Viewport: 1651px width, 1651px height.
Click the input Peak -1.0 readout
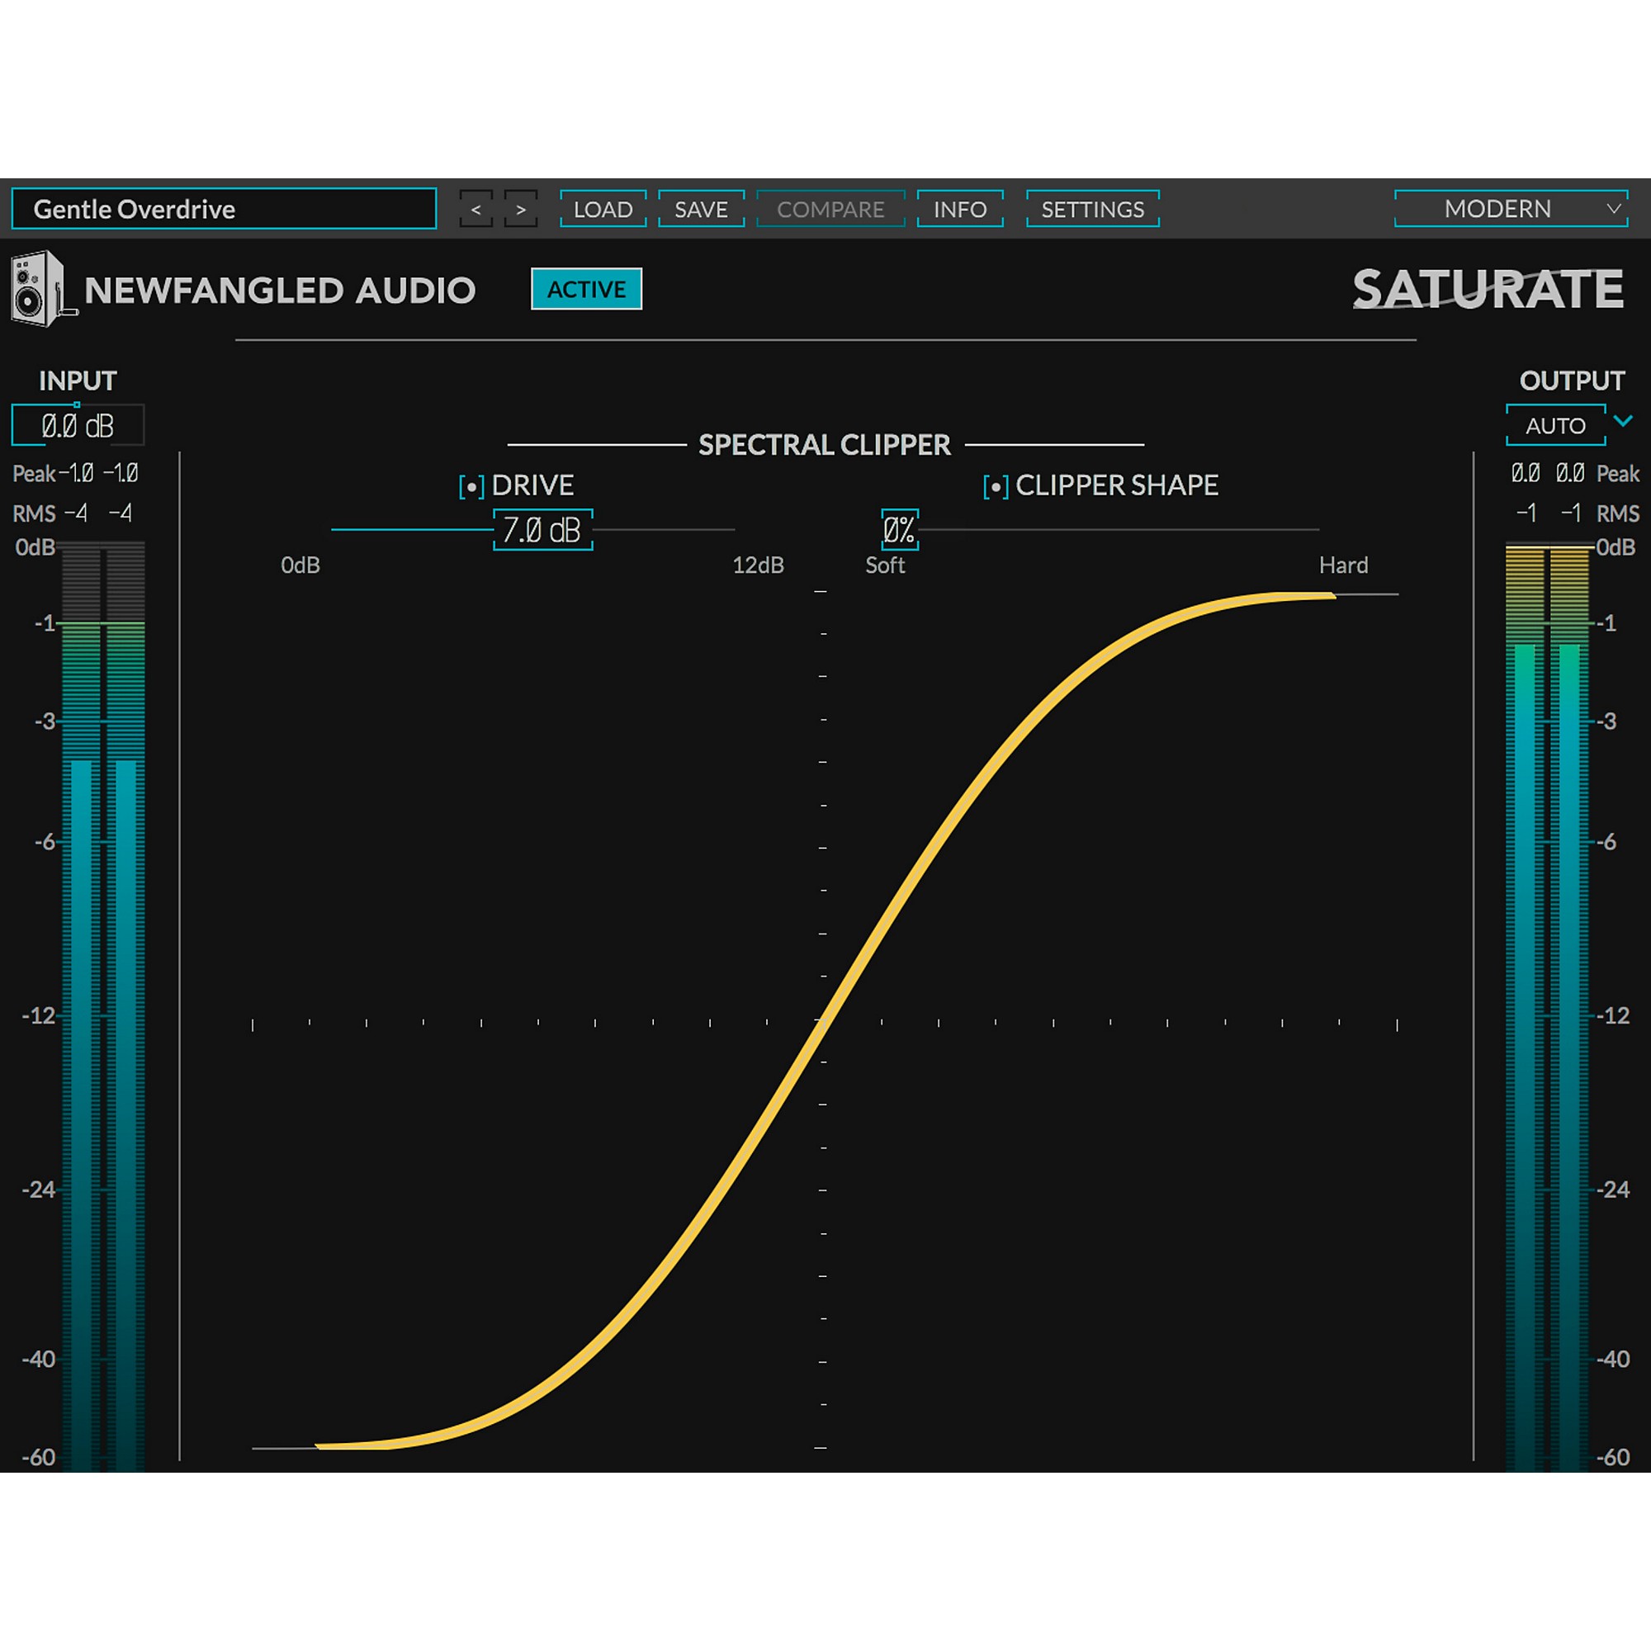[75, 473]
